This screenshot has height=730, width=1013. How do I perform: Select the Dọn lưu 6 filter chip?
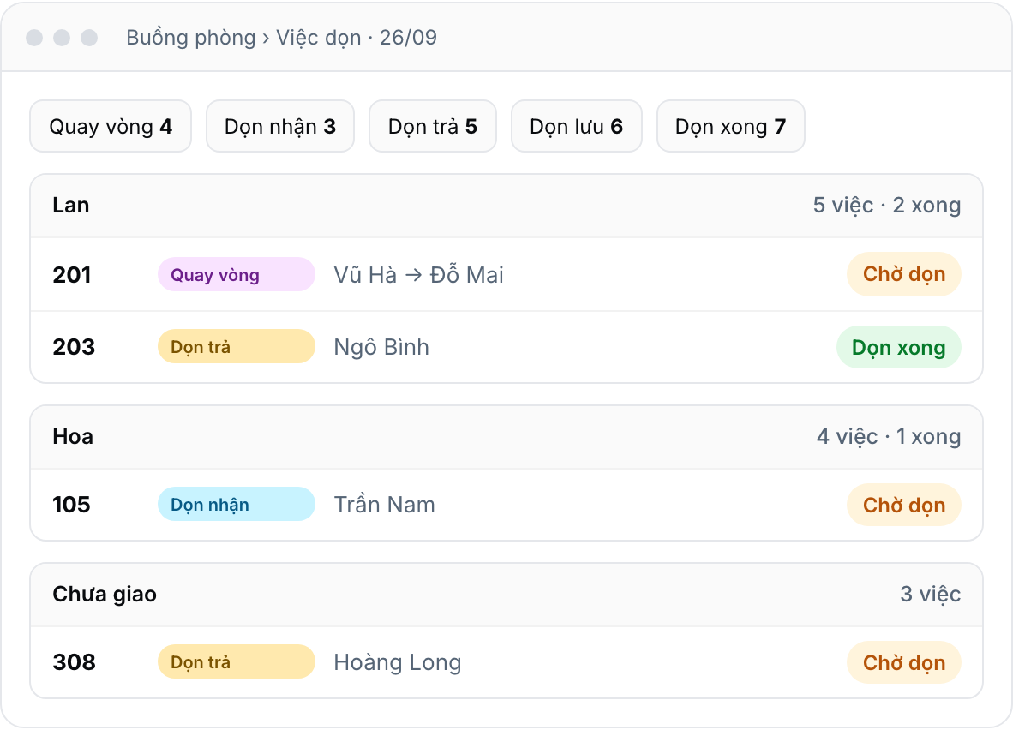[576, 126]
